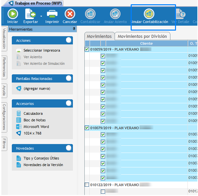Uncheck the 010059/2019 PLAN VERANO checkbox

point(87,49)
